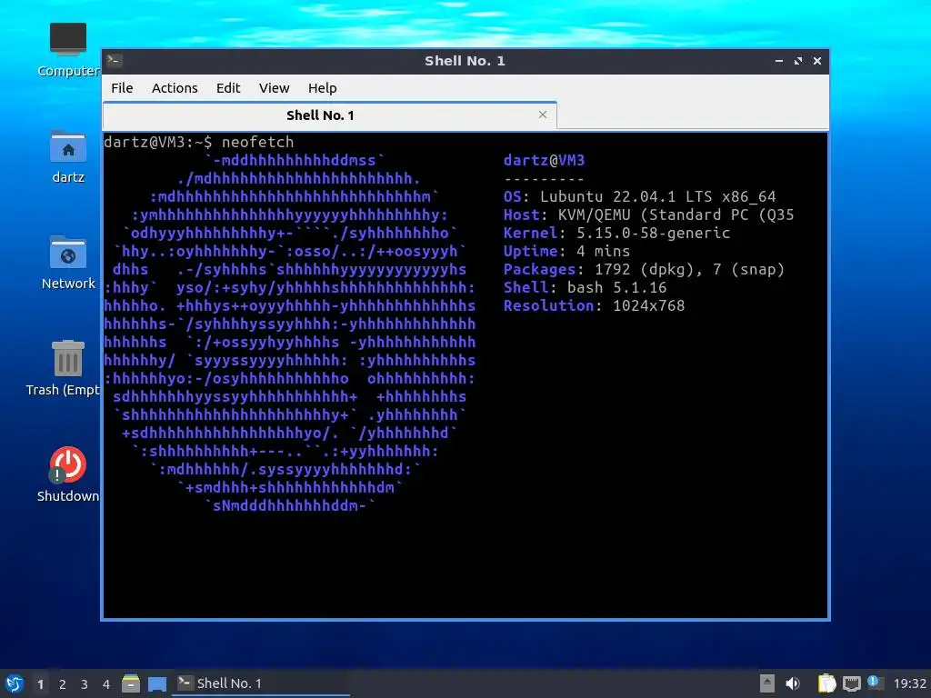Viewport: 931px width, 698px height.
Task: Open the Lubuntu start menu
Action: 15,683
